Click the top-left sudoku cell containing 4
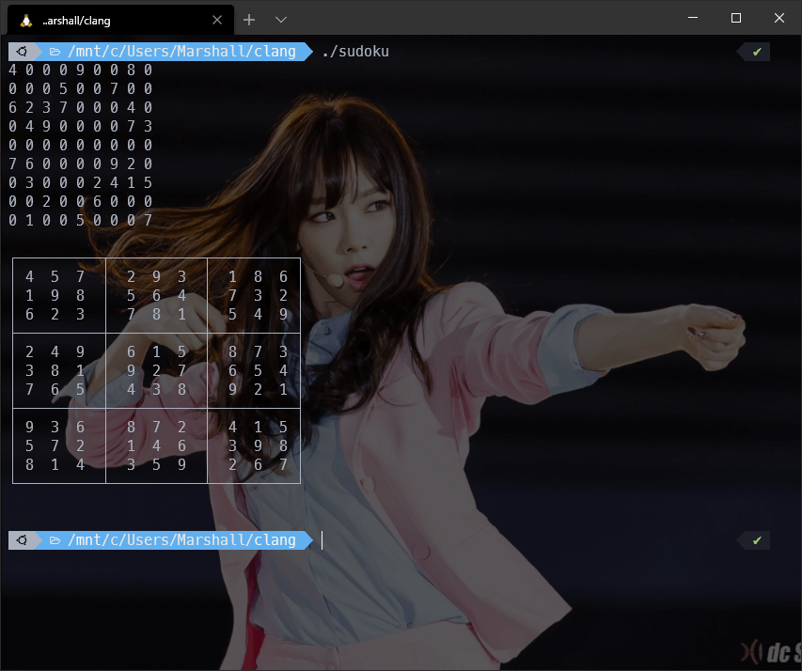Viewport: 802px width, 671px height. [x=29, y=276]
